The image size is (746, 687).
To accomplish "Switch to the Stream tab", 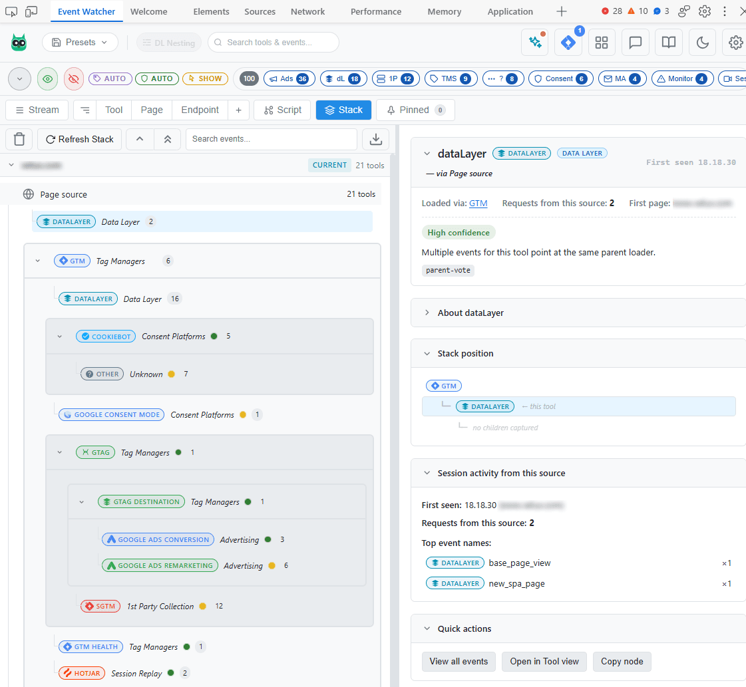I will (x=37, y=110).
